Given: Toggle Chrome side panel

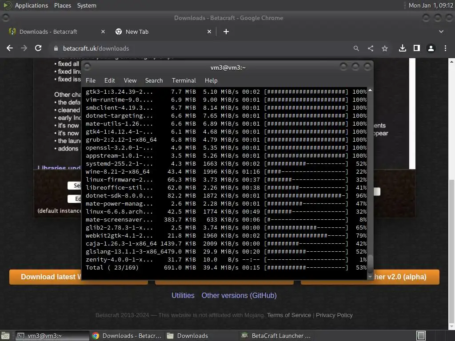Looking at the screenshot, I should click(x=417, y=48).
